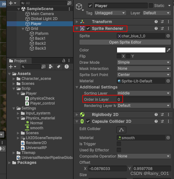Enable Flip Y checkbox
This screenshot has width=174, height=179.
pos(128,56)
